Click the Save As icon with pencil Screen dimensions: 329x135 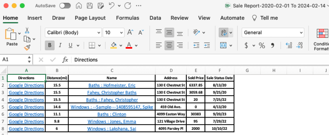click(101, 6)
